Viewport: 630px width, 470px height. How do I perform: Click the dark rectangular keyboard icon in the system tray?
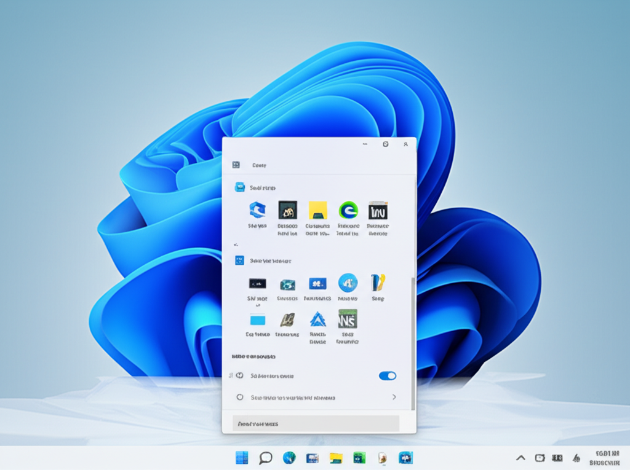(557, 458)
